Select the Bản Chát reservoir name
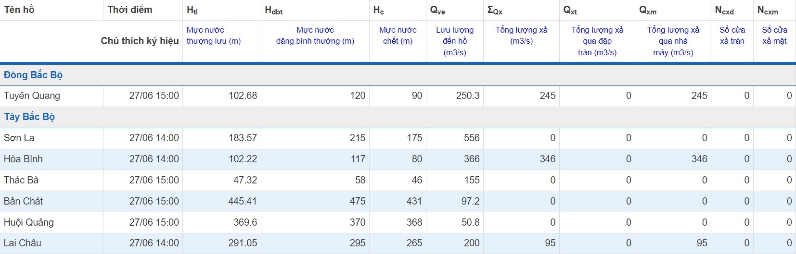This screenshot has width=796, height=254. pyautogui.click(x=23, y=201)
